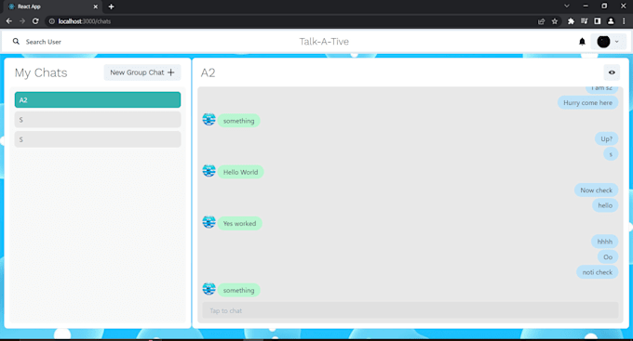Click the 'Hello World' message bubble
This screenshot has width=633, height=341.
click(240, 172)
